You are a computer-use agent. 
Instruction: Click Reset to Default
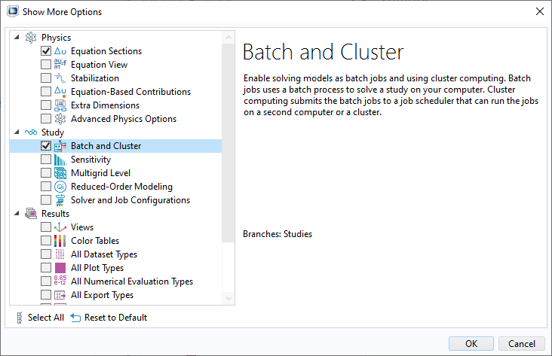pyautogui.click(x=109, y=318)
